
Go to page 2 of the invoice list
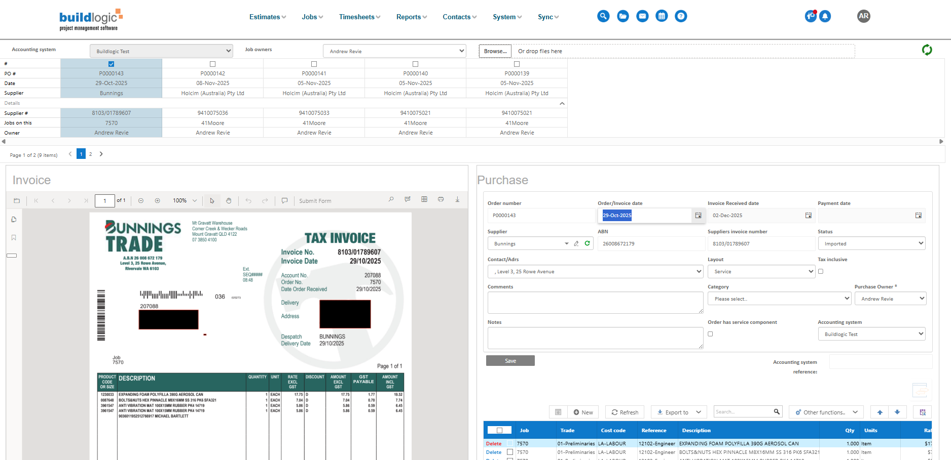[91, 154]
